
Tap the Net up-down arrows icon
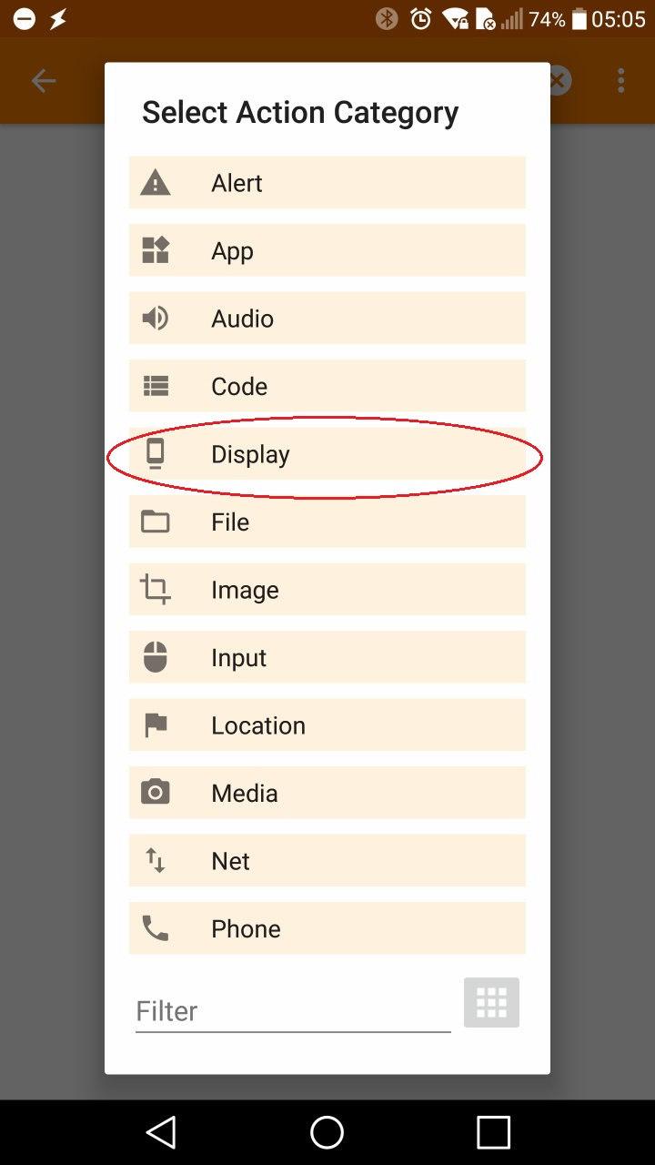pyautogui.click(x=156, y=860)
